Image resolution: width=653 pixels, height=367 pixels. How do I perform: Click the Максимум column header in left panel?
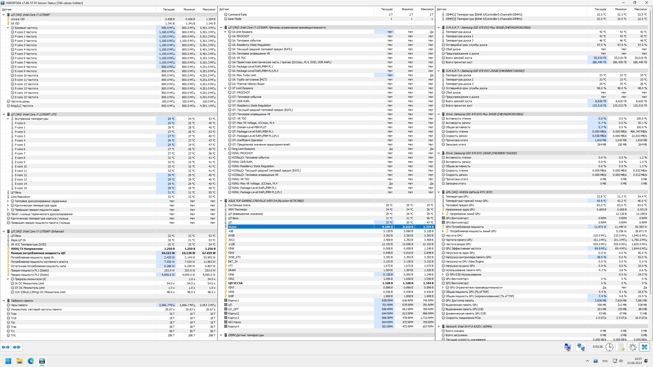[x=209, y=9]
